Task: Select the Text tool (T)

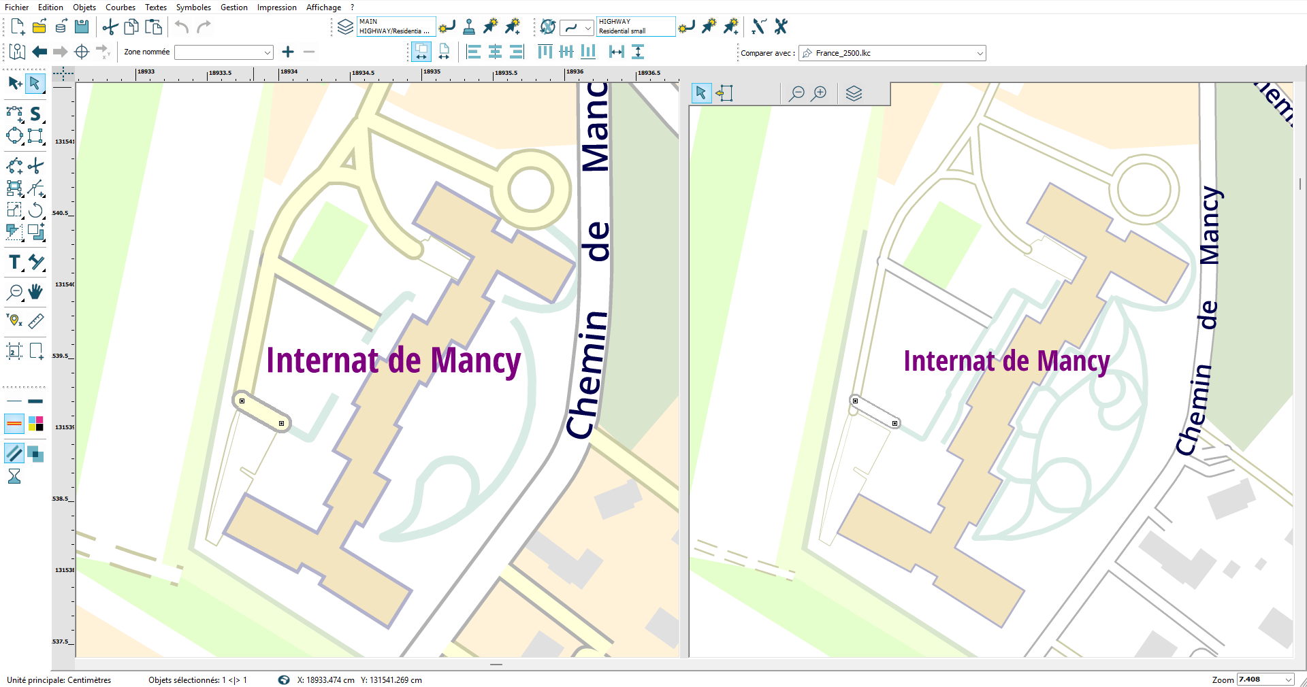Action: point(14,263)
